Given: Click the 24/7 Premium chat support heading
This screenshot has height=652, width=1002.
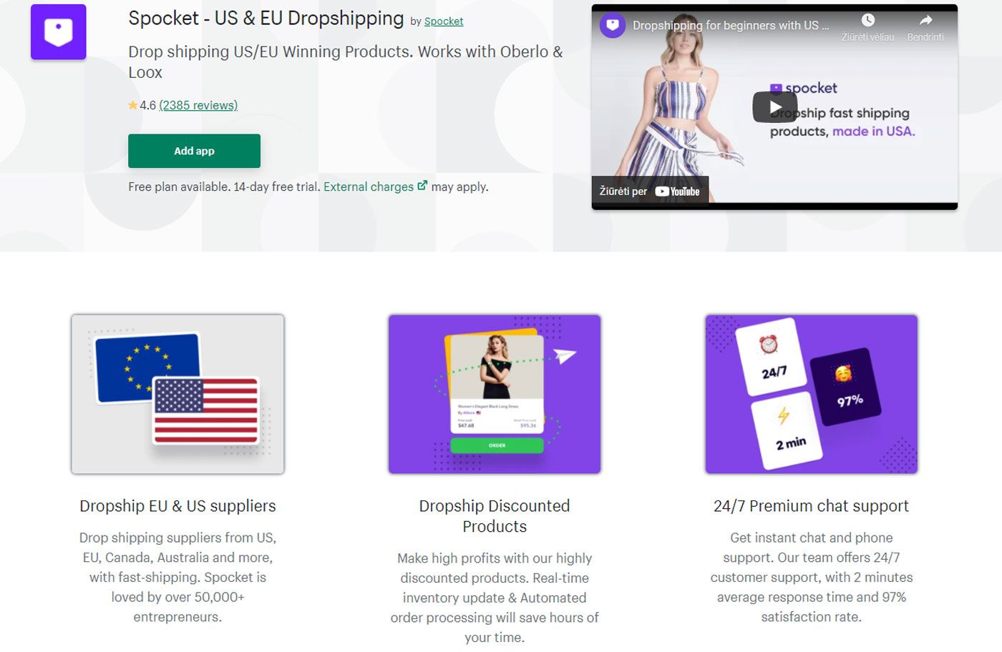Looking at the screenshot, I should [811, 506].
